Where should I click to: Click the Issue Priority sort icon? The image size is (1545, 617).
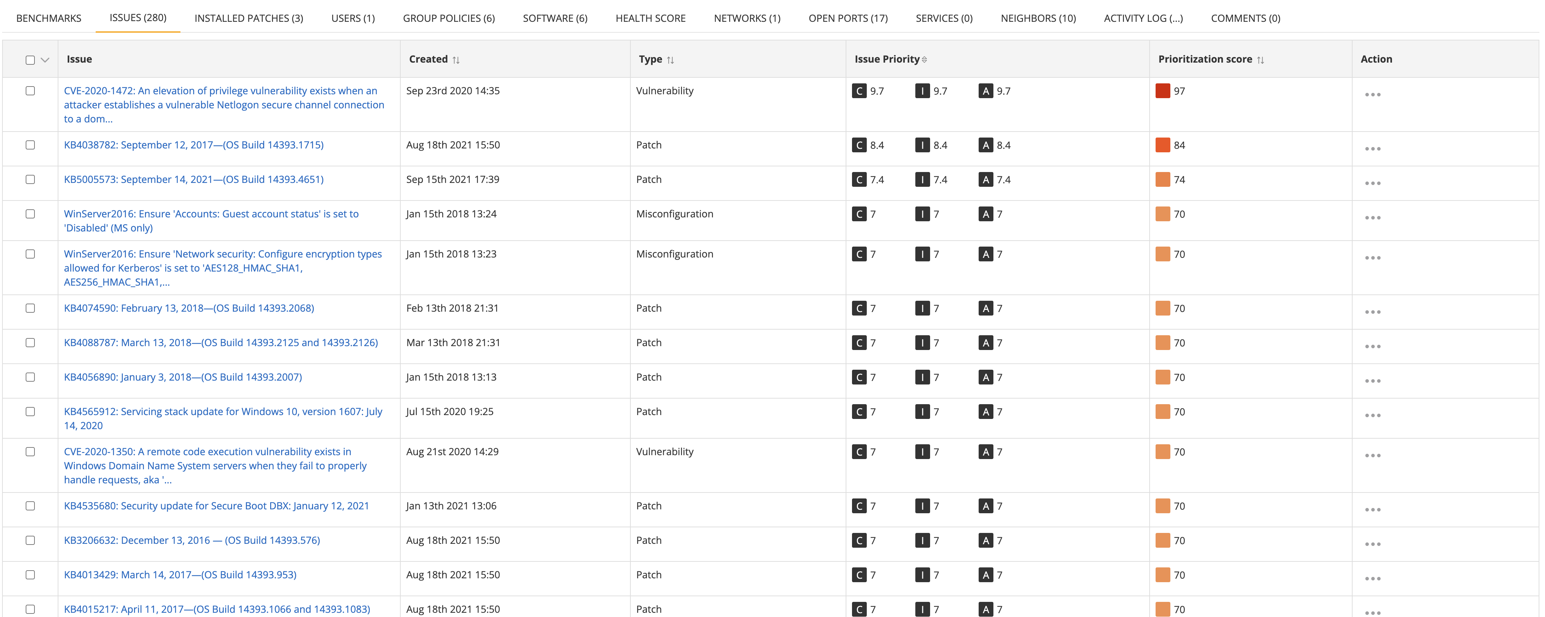(x=924, y=59)
